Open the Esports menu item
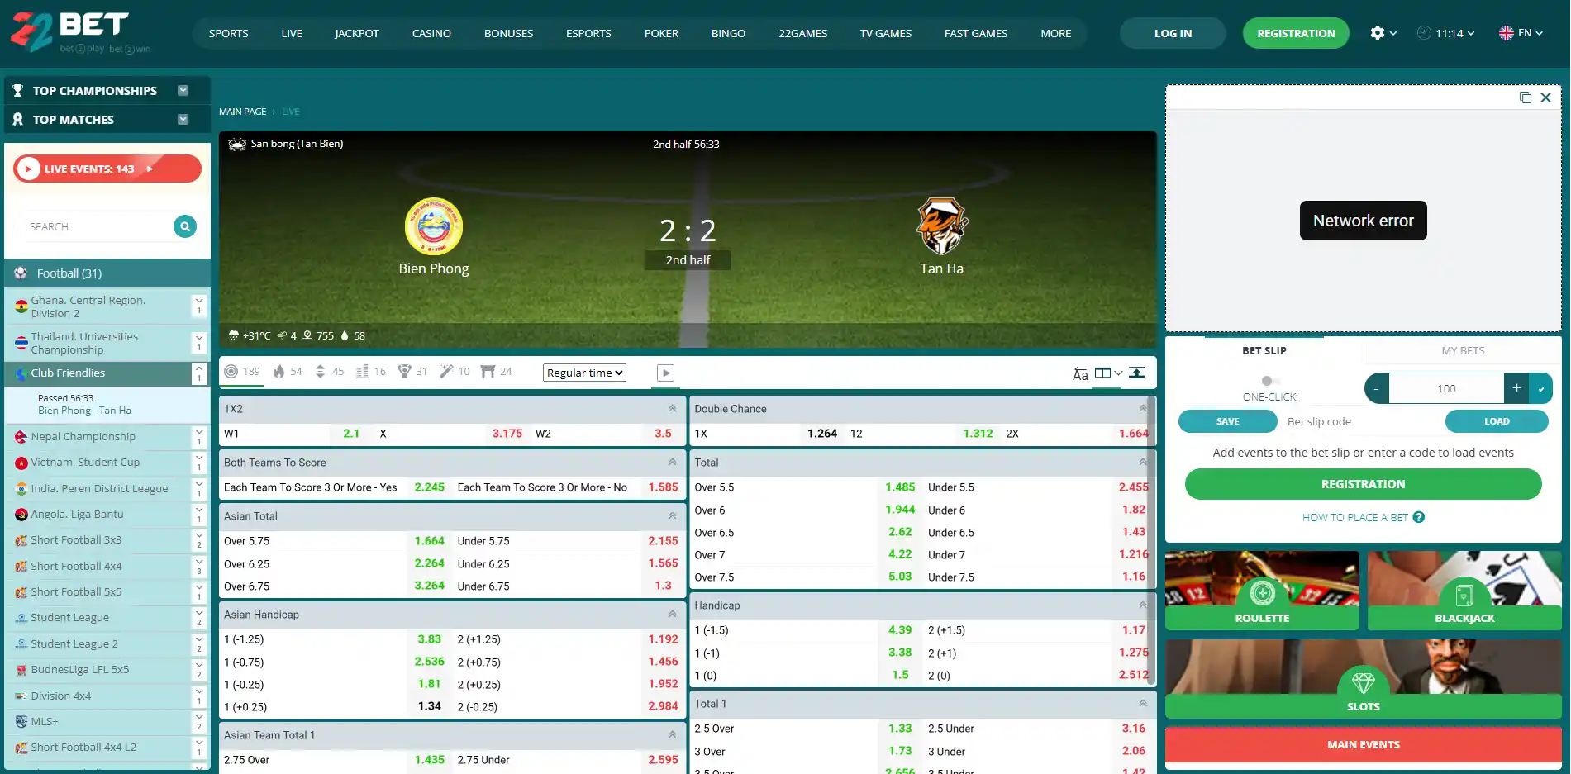The width and height of the screenshot is (1571, 774). [x=588, y=33]
